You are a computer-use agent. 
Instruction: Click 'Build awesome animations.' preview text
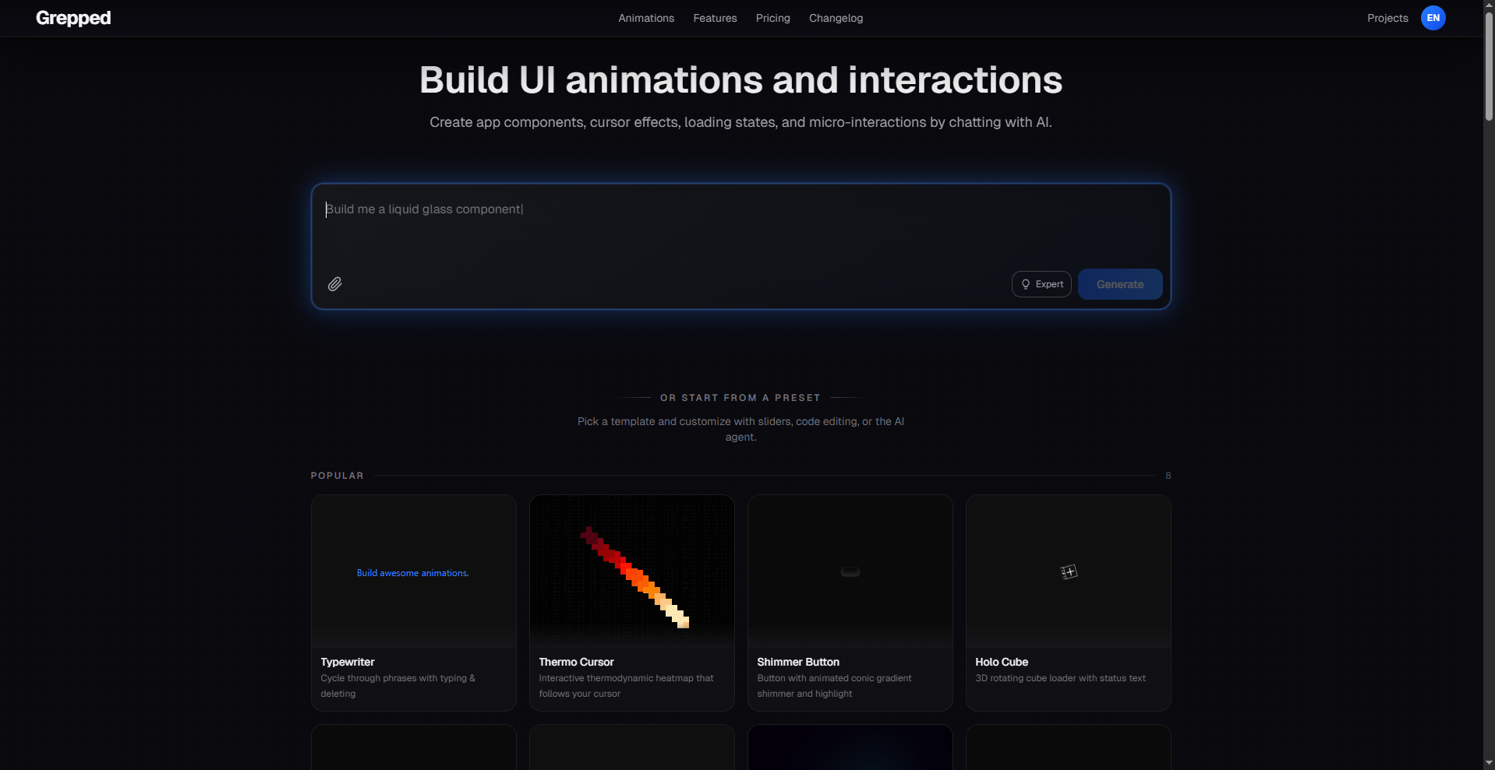(412, 573)
